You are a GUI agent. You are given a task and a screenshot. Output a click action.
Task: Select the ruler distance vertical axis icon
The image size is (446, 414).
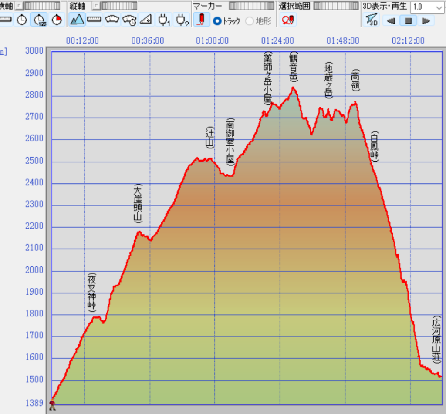pos(94,20)
